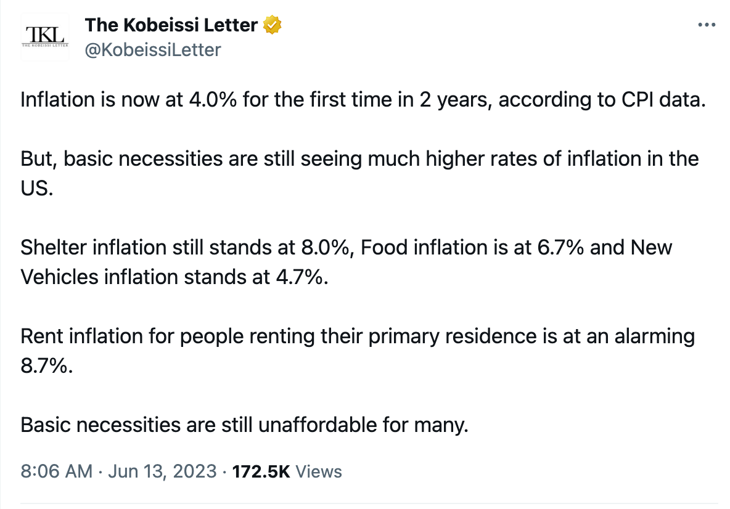Click the 6.7% food inflation figure
The width and height of the screenshot is (730, 509).
(x=560, y=248)
